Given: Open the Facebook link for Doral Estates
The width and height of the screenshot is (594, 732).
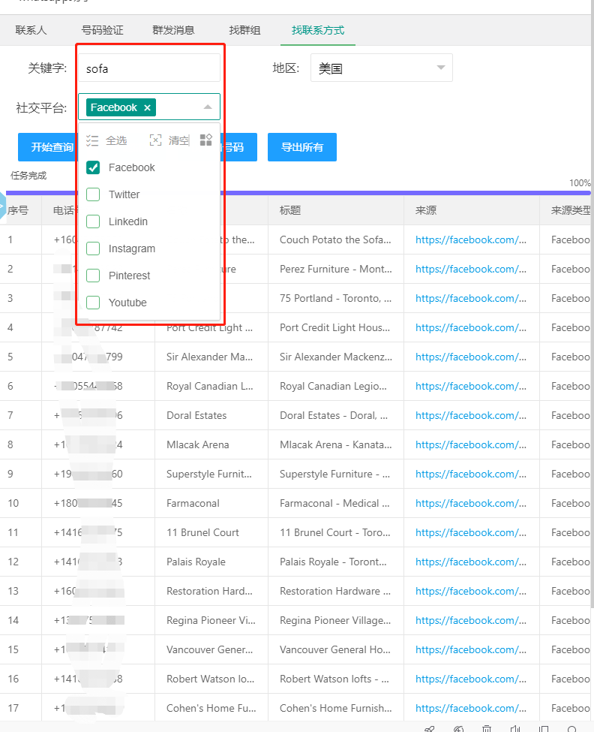Looking at the screenshot, I should pos(470,415).
